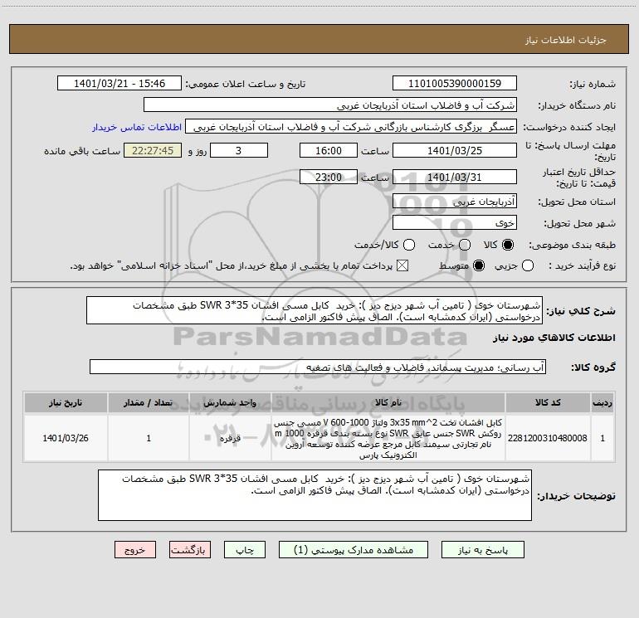Click the 'ردیف' column header
Screen dimensions: 639x618
[602, 402]
